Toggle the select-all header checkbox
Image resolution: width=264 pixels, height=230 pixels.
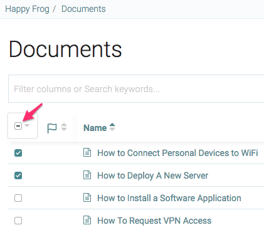[18, 126]
